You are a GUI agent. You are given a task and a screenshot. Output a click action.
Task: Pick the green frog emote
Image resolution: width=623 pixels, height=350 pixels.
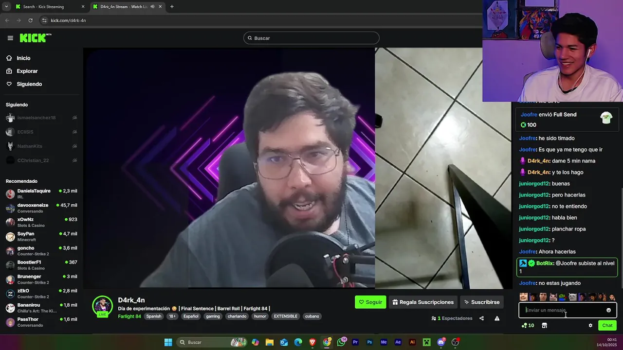click(562, 297)
